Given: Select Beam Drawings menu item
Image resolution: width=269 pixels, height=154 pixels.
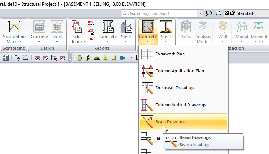Looking at the screenshot, I should [183, 122].
